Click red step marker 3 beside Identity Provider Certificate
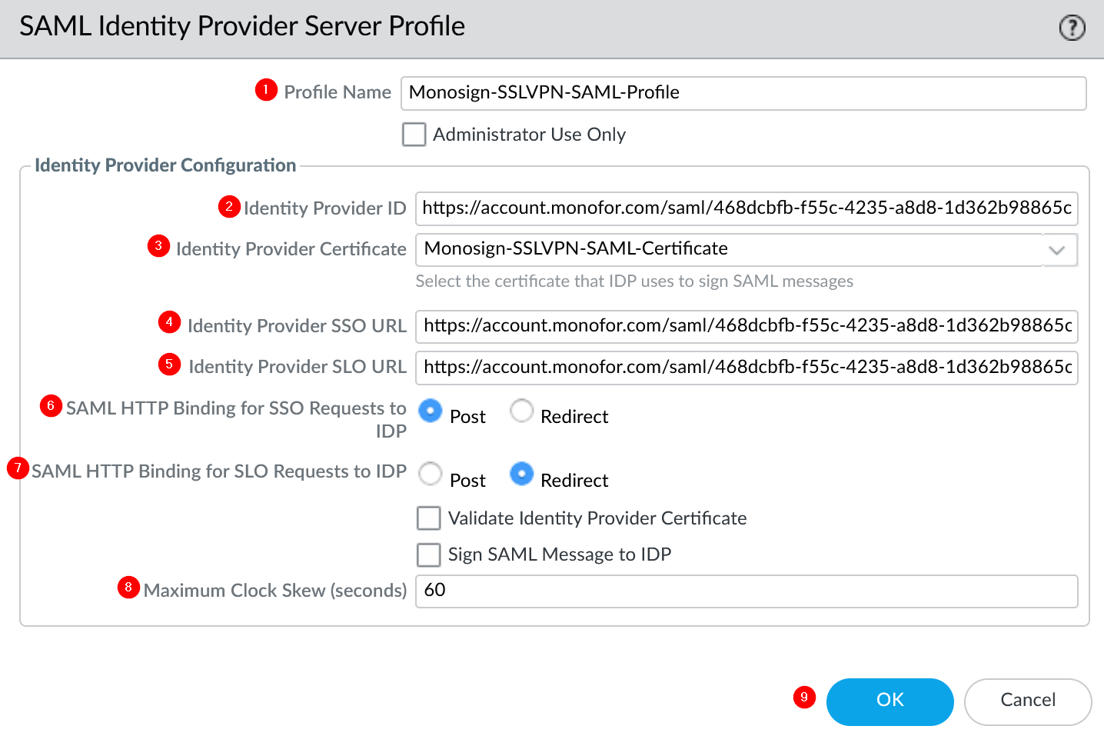 (x=158, y=246)
